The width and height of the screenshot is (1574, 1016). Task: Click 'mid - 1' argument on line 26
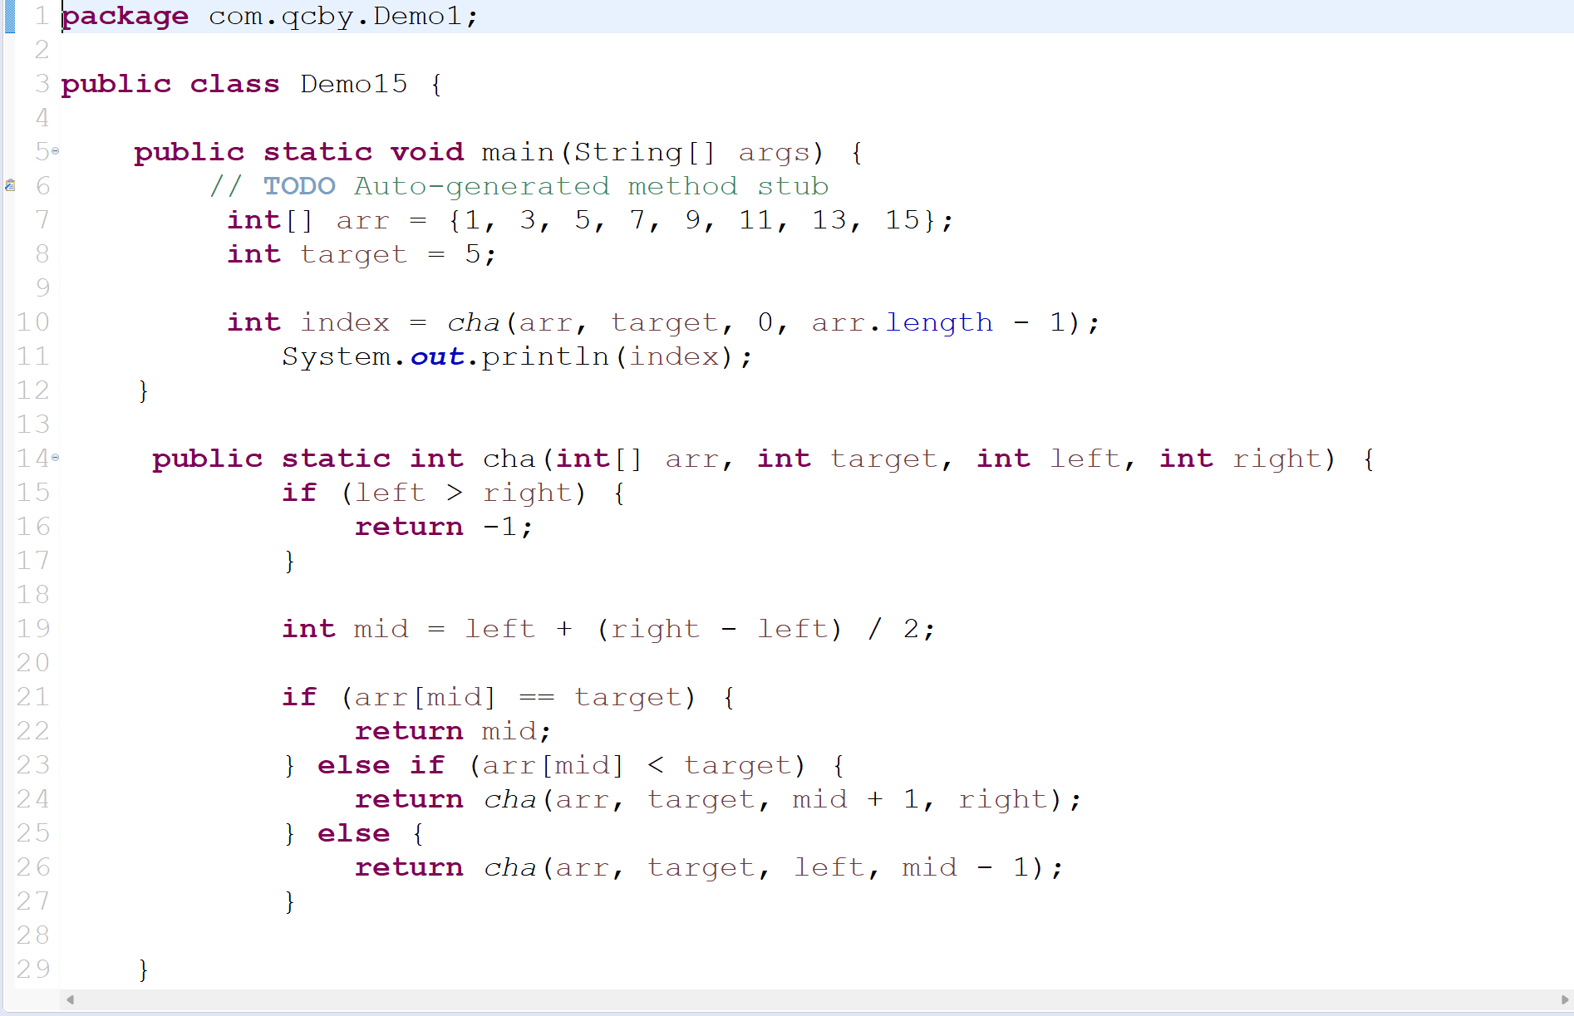coord(965,867)
